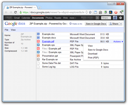Open the more dropdown in Google bar

[x=73, y=18]
